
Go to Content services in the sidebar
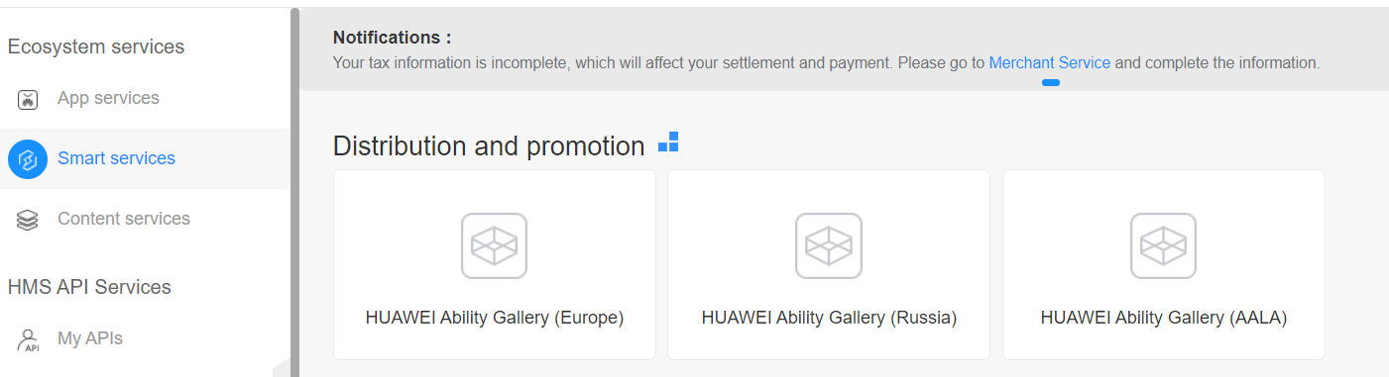pos(124,219)
